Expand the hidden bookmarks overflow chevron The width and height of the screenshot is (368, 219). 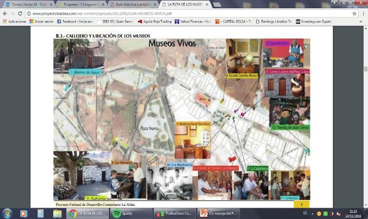[x=361, y=21]
